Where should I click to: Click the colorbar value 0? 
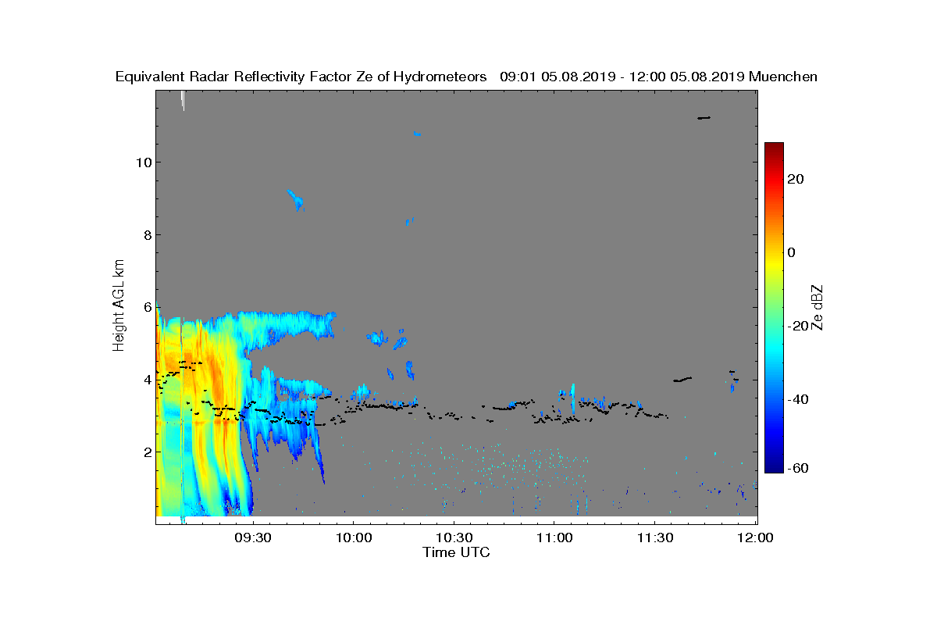[x=792, y=252]
